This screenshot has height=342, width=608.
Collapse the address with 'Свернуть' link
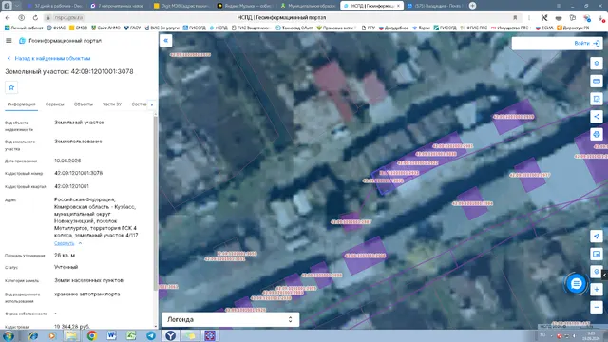click(x=65, y=243)
